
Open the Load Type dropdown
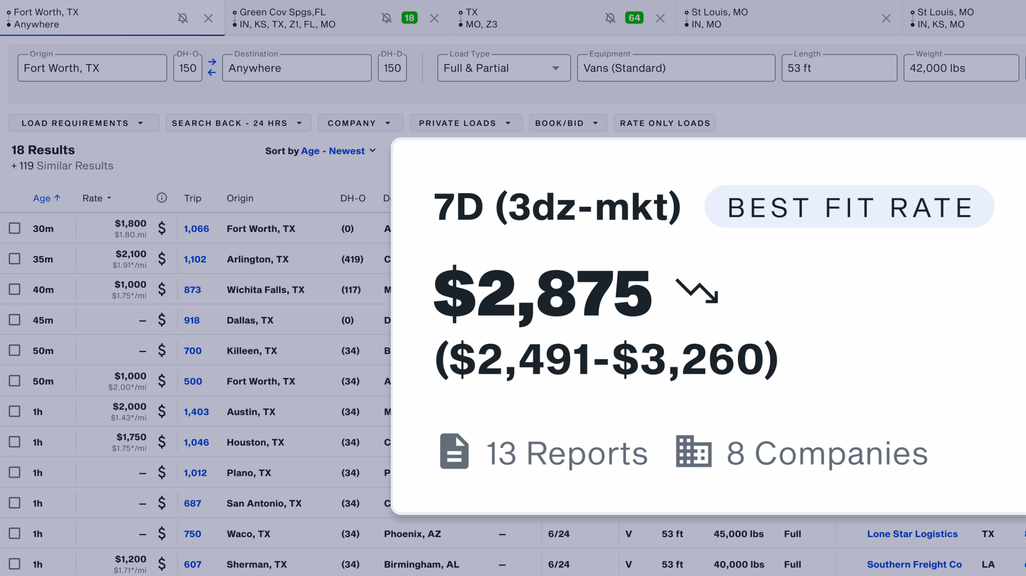(555, 68)
